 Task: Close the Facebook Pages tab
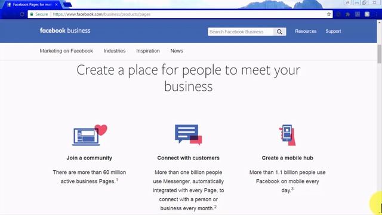(x=56, y=5)
